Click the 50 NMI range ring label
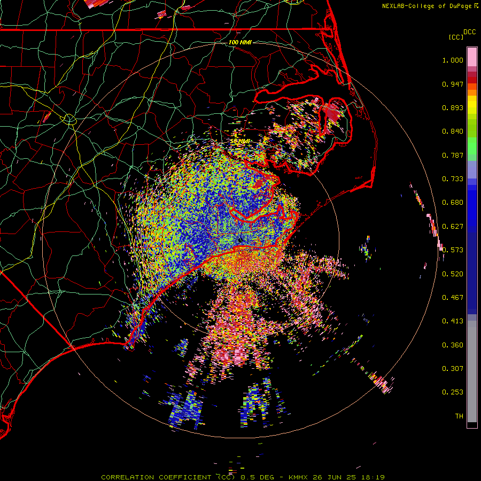 [x=240, y=142]
